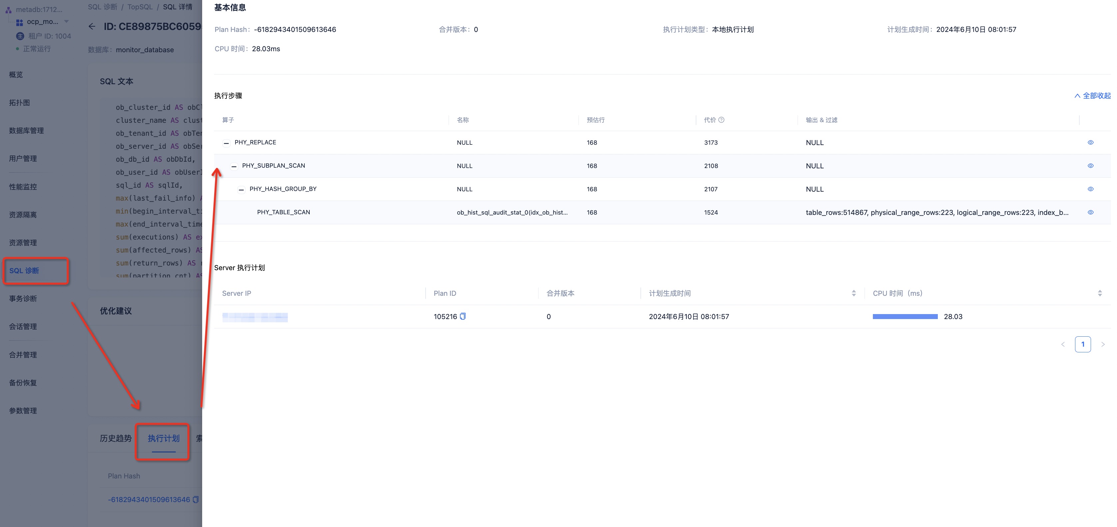Collapse the PHY_SUBPLAN_SCAN operator node
The image size is (1117, 527).
pos(234,166)
